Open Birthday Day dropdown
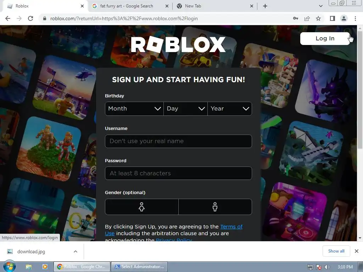Screen dimensions: 363x272 tap(185, 109)
